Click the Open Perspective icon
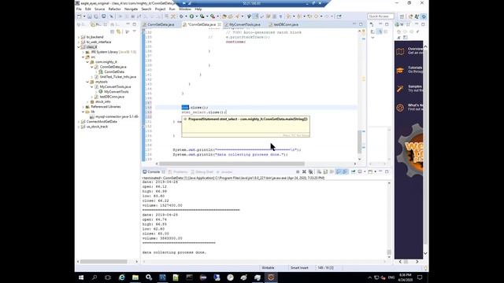Image resolution: width=504 pixels, height=283 pixels. 402,17
